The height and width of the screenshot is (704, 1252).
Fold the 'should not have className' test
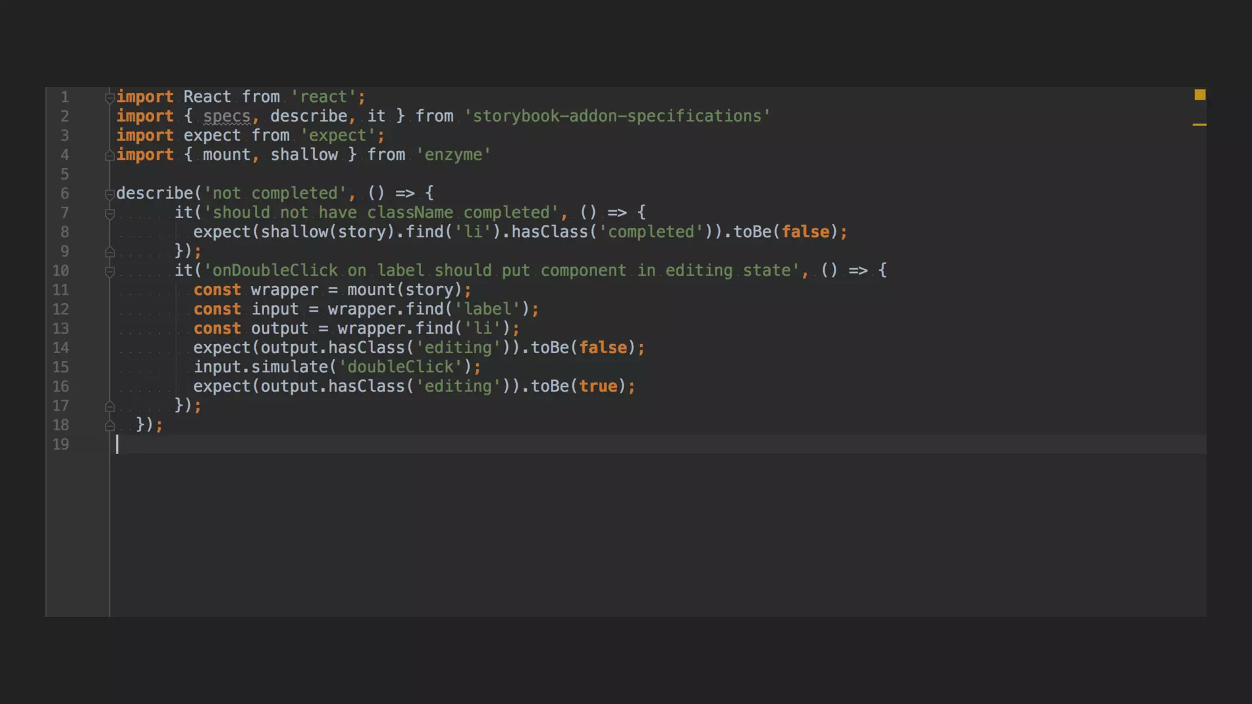point(110,214)
